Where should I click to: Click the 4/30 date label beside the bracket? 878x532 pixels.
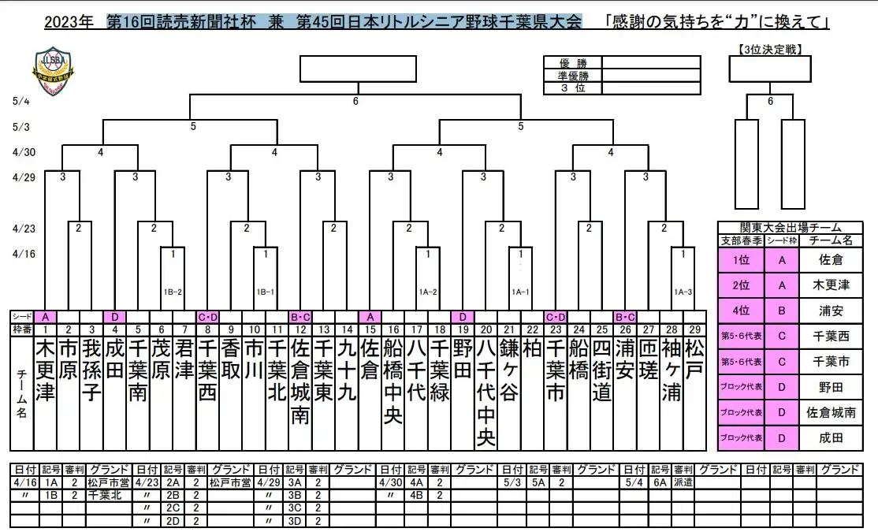pyautogui.click(x=24, y=152)
